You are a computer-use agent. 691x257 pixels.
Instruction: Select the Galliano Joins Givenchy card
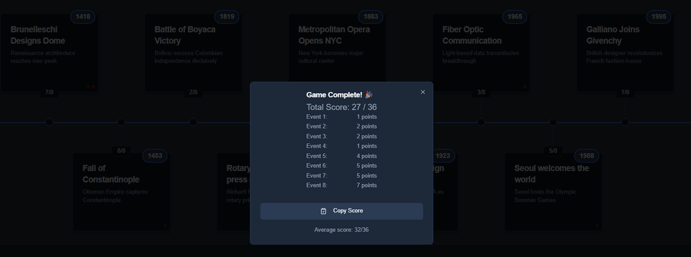coord(625,52)
